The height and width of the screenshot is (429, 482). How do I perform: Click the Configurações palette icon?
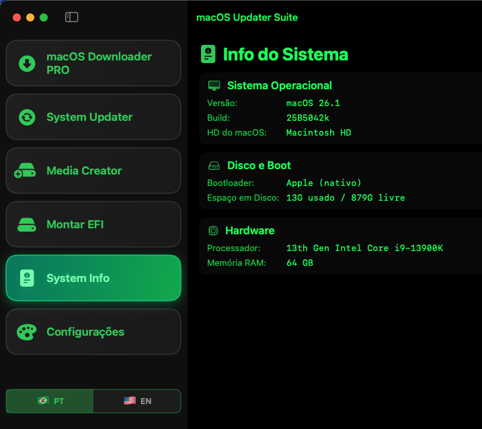click(27, 332)
